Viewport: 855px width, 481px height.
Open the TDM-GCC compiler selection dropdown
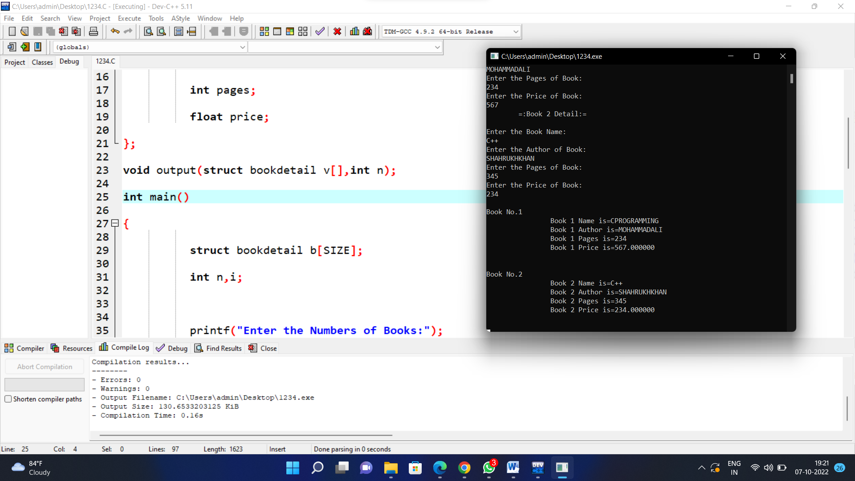tap(515, 31)
